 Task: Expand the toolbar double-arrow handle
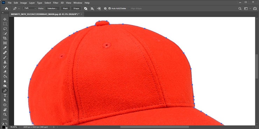tap(3, 13)
